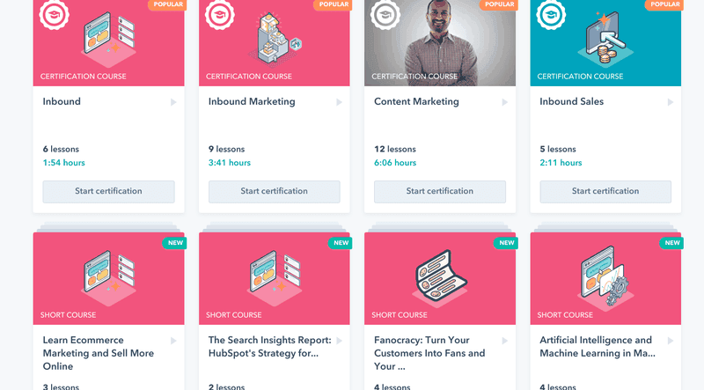Open Learn Ecommerce Marketing and Sell More Online
704x390 pixels.
click(99, 353)
